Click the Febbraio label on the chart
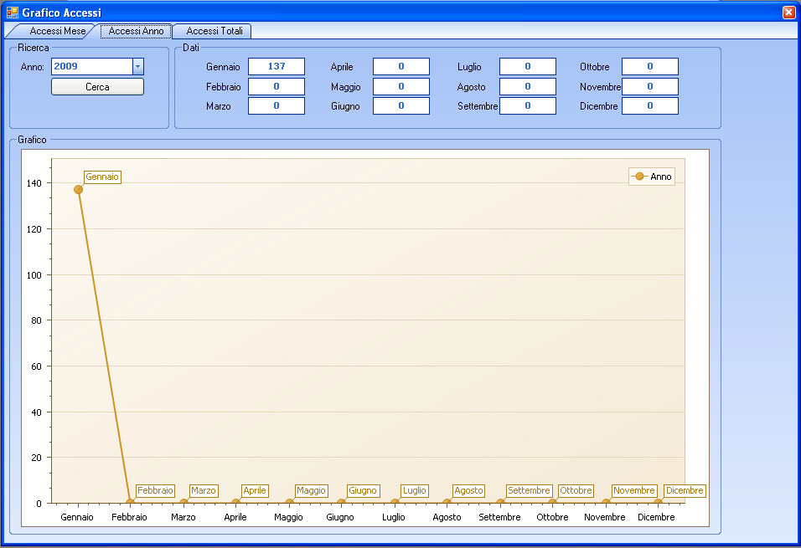Image resolution: width=801 pixels, height=548 pixels. point(155,491)
